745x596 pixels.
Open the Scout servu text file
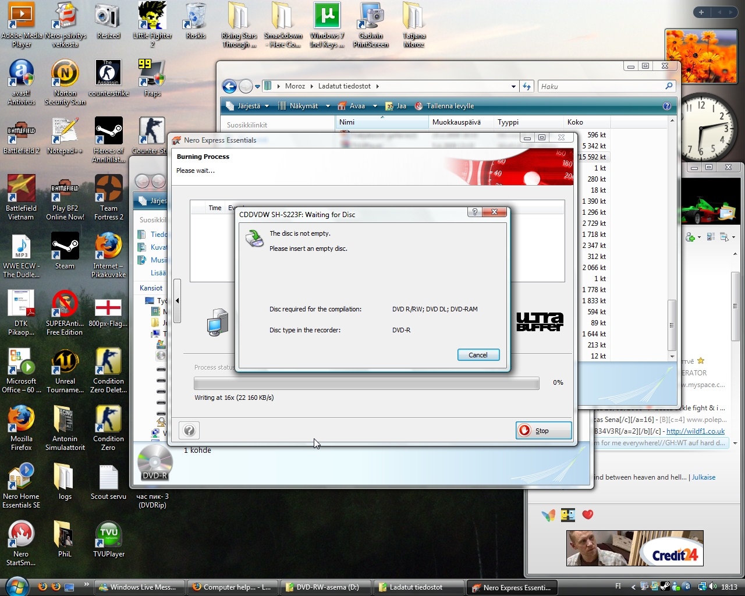point(109,481)
